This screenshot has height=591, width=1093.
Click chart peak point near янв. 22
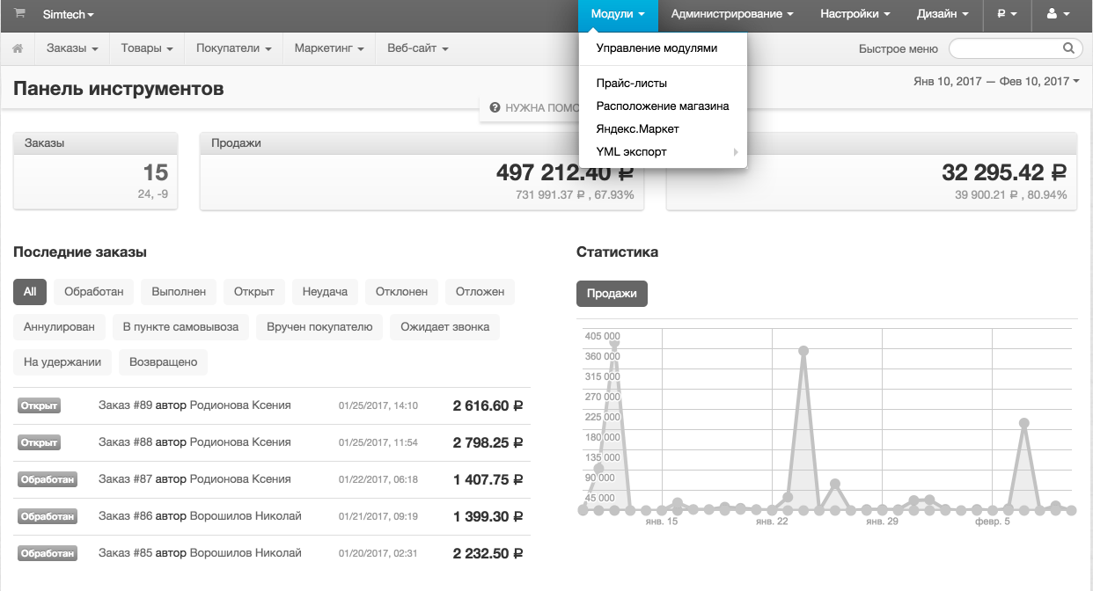[x=803, y=351]
